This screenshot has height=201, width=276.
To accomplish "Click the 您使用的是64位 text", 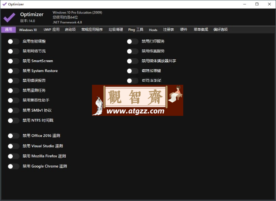I will click(65, 17).
